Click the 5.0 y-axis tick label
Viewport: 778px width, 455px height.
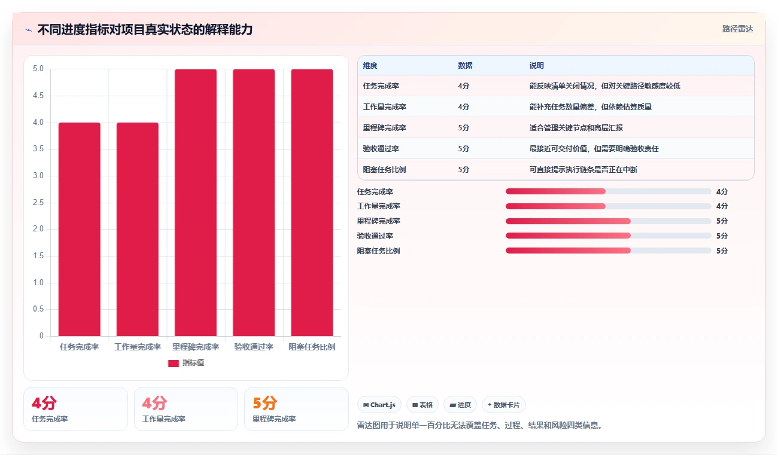38,69
